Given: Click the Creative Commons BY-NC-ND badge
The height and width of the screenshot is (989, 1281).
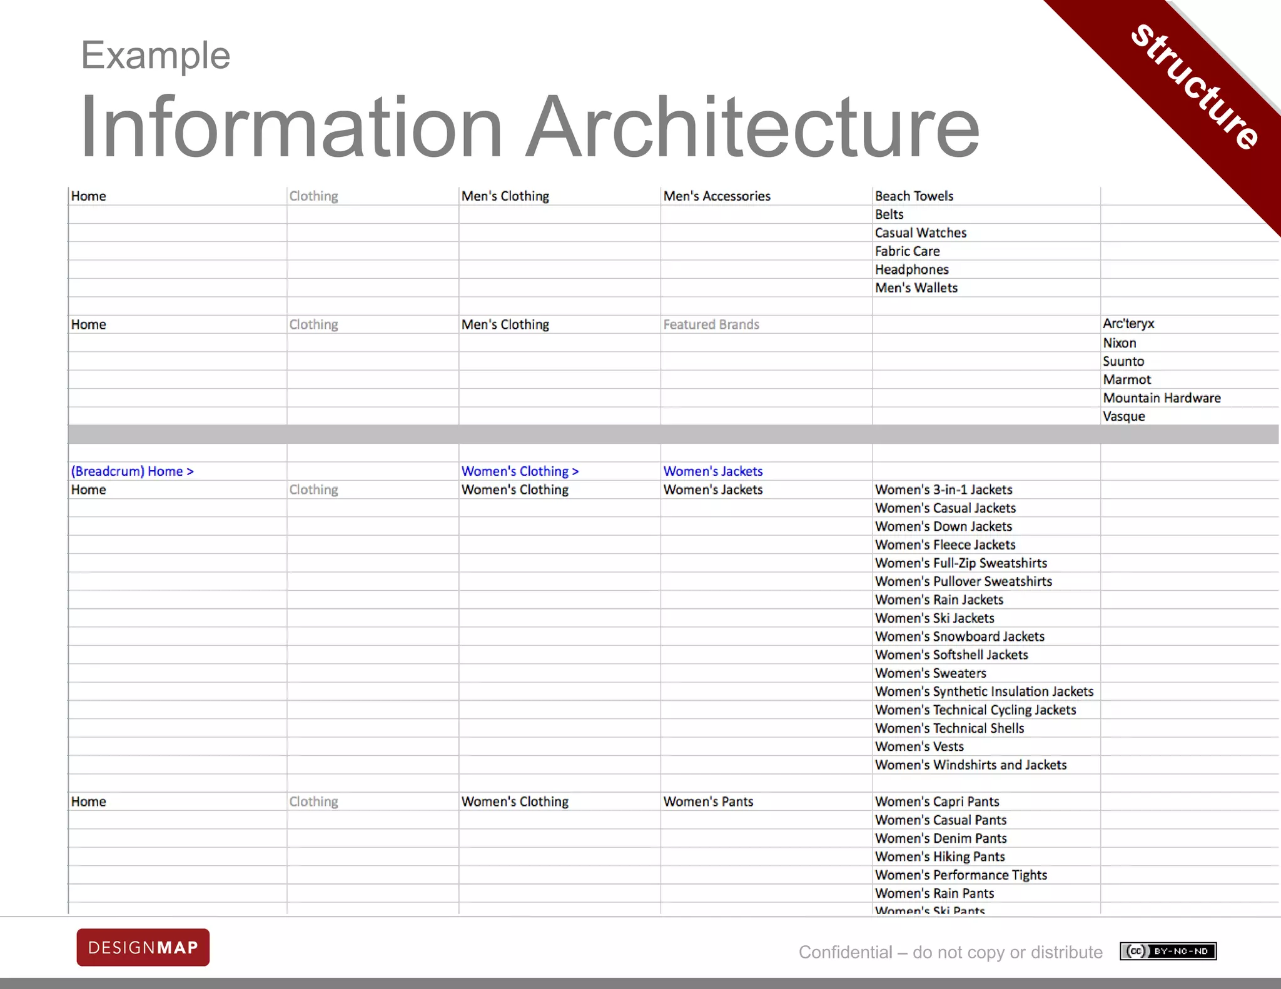Looking at the screenshot, I should pos(1168,951).
